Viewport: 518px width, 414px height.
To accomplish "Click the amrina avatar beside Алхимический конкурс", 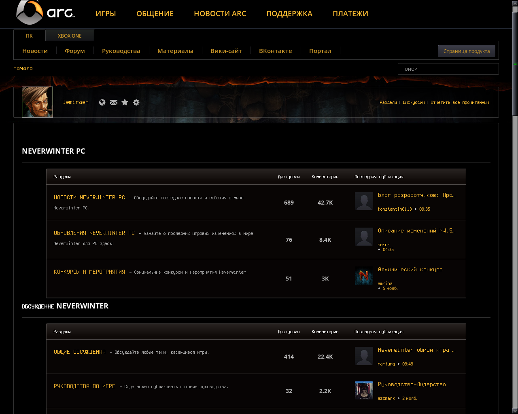I will (x=364, y=275).
